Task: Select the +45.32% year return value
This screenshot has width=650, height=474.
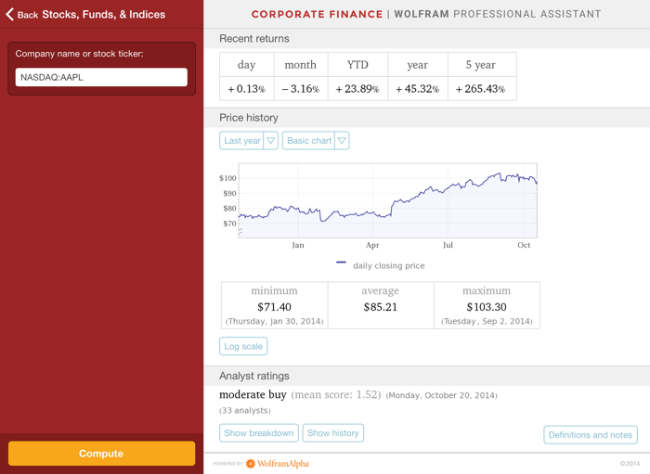Action: tap(418, 89)
